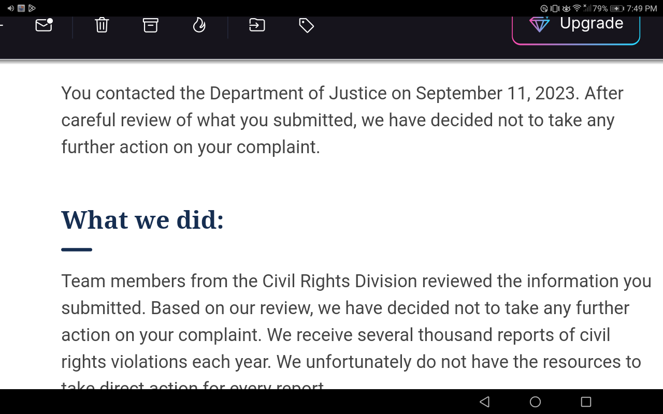Tap the battery percentage in status bar
This screenshot has height=414, width=663.
tap(600, 8)
